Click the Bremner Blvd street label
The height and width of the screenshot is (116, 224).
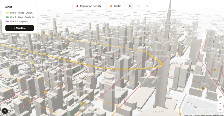click(183, 101)
